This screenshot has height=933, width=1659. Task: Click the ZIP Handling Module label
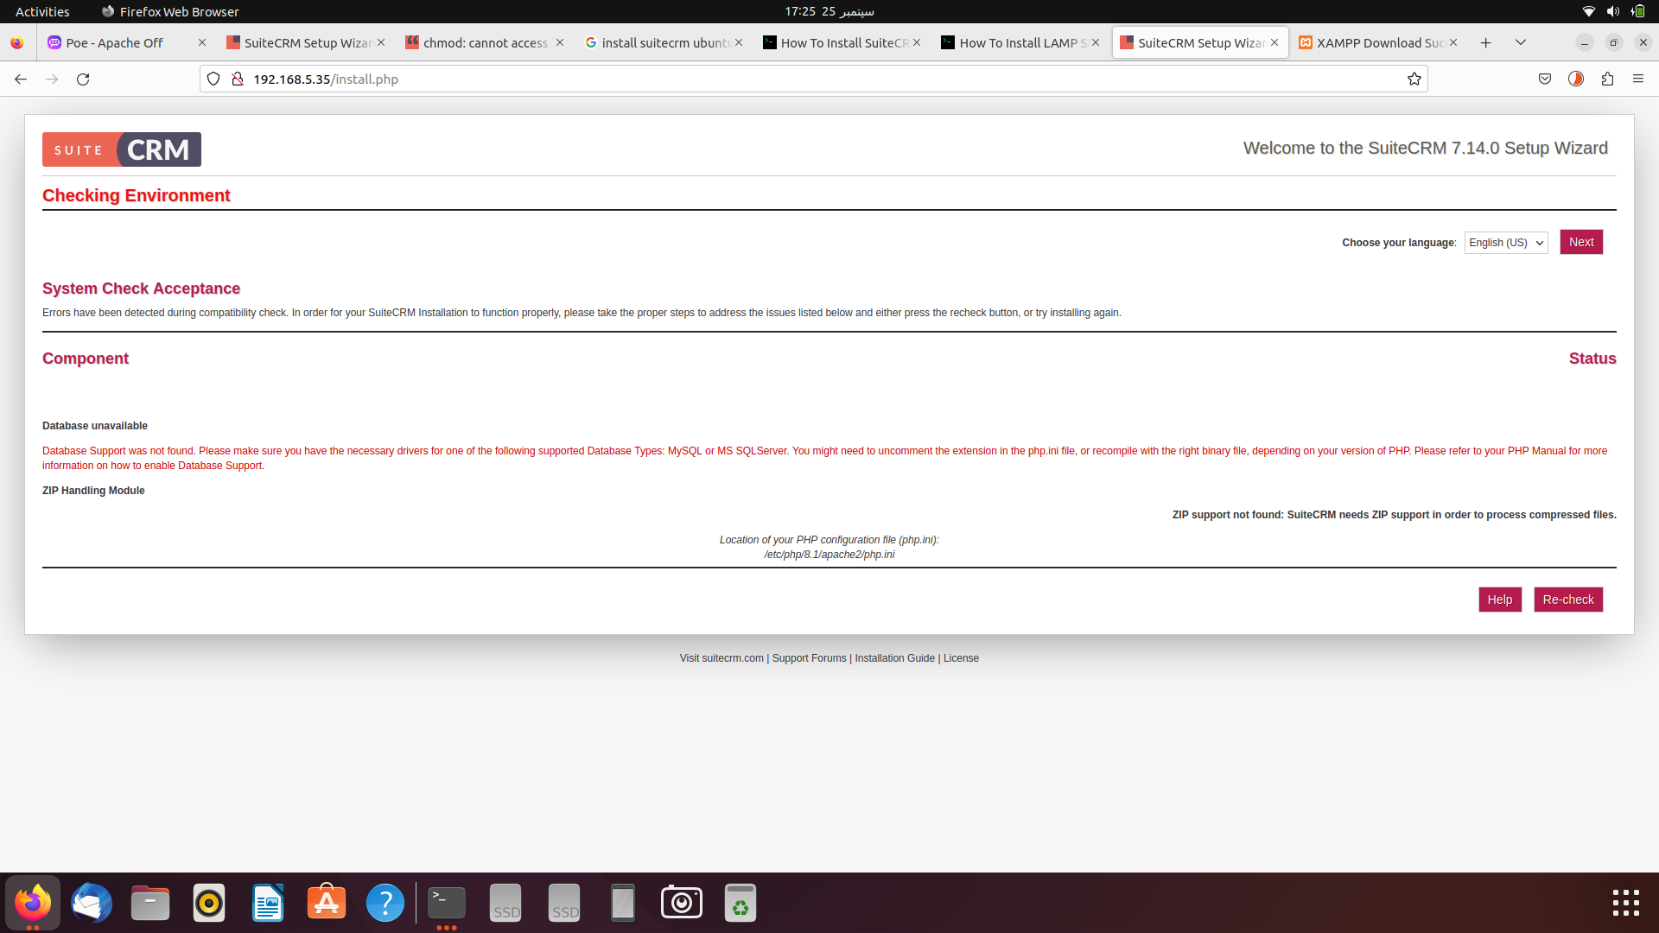93,491
